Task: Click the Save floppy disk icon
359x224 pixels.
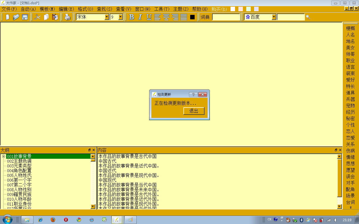Action: 25,17
